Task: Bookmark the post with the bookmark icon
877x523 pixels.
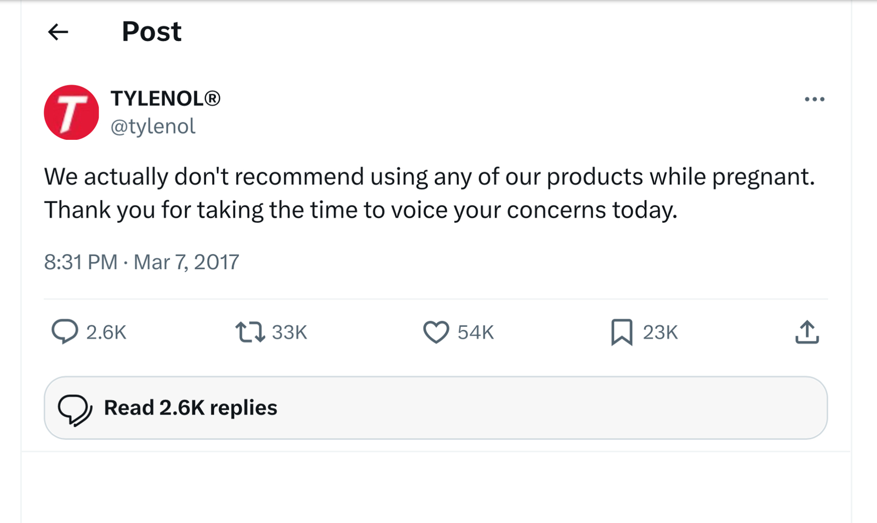Action: (622, 332)
